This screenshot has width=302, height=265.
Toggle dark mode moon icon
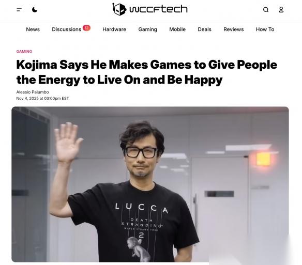(35, 9)
